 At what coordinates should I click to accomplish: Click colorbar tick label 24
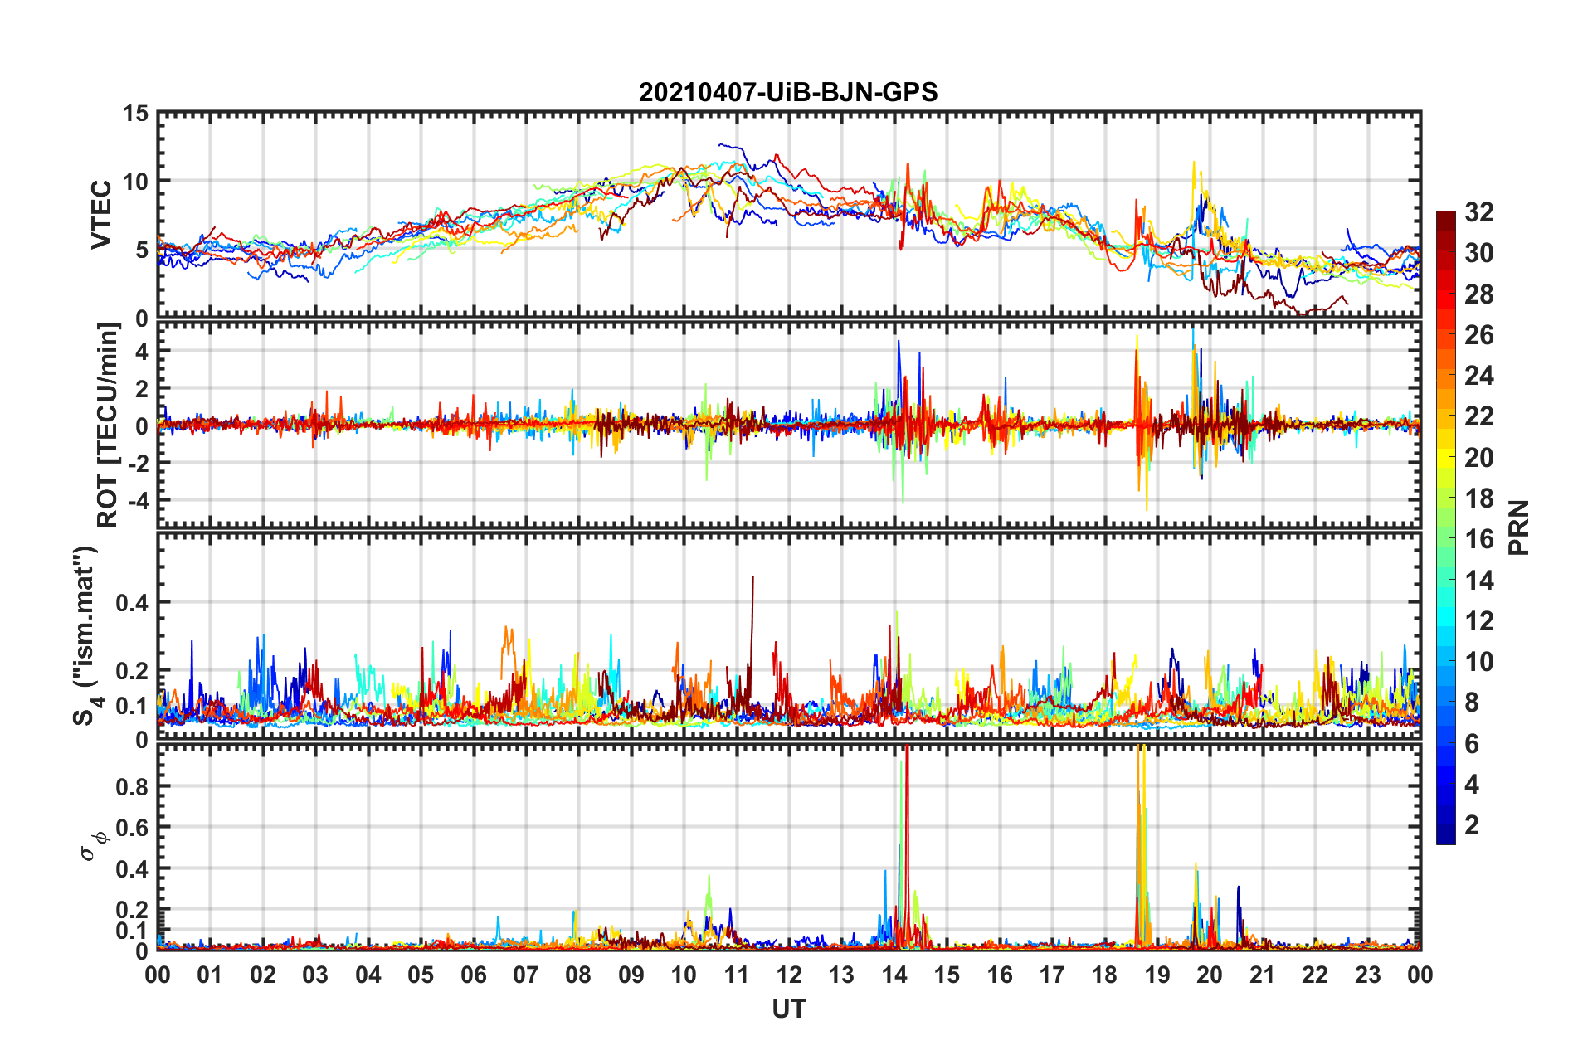click(x=1478, y=376)
